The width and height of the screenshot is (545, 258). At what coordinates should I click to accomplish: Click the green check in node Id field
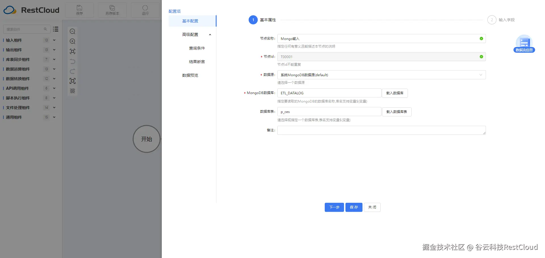point(481,57)
